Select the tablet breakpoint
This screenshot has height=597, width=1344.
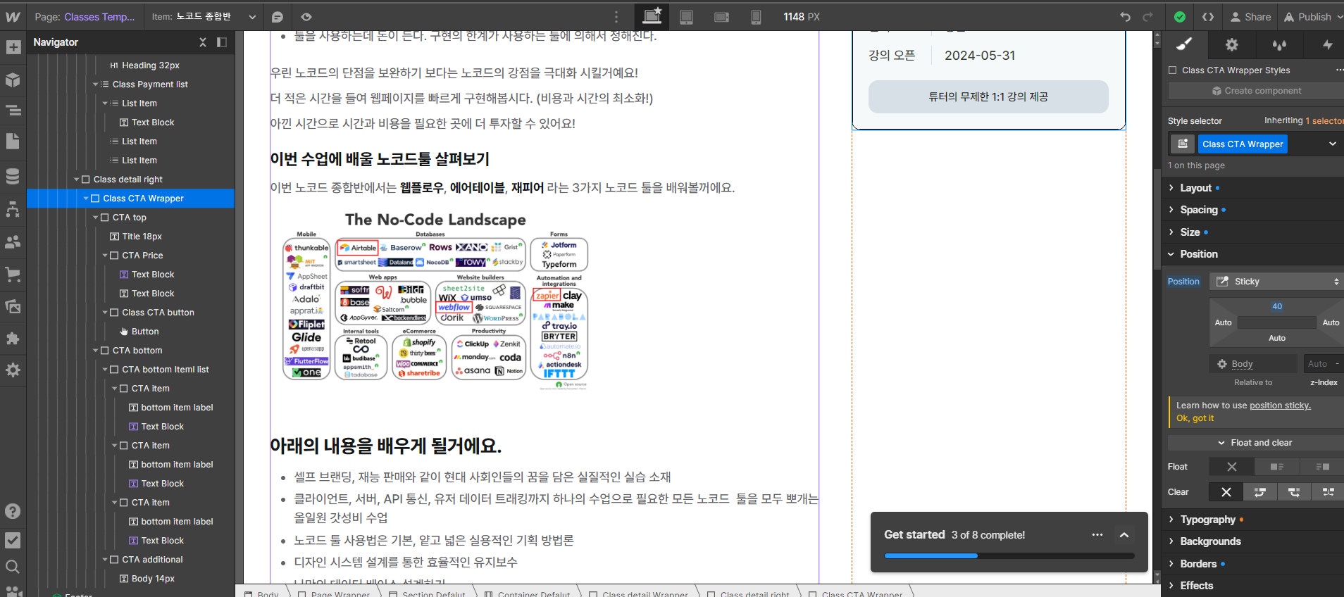tap(686, 17)
